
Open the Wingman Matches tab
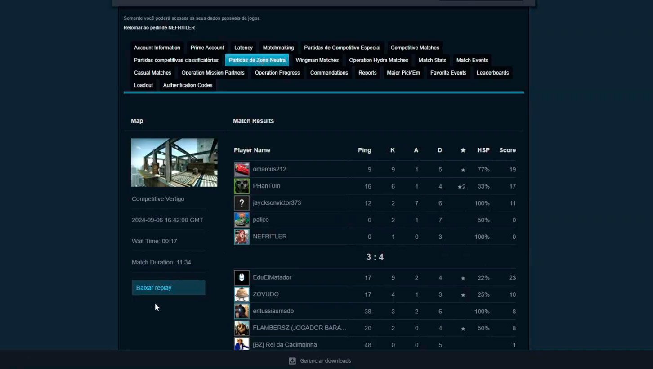tap(317, 60)
